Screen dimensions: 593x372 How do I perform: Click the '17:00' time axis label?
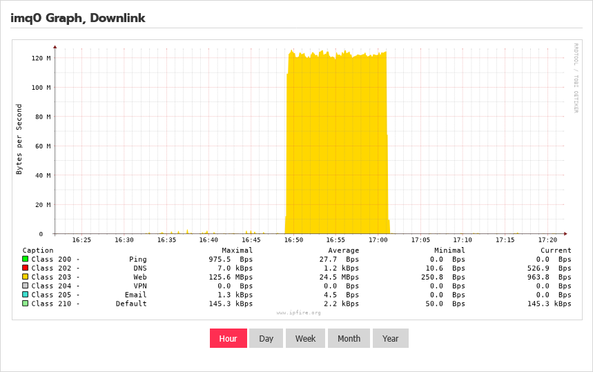click(x=378, y=240)
